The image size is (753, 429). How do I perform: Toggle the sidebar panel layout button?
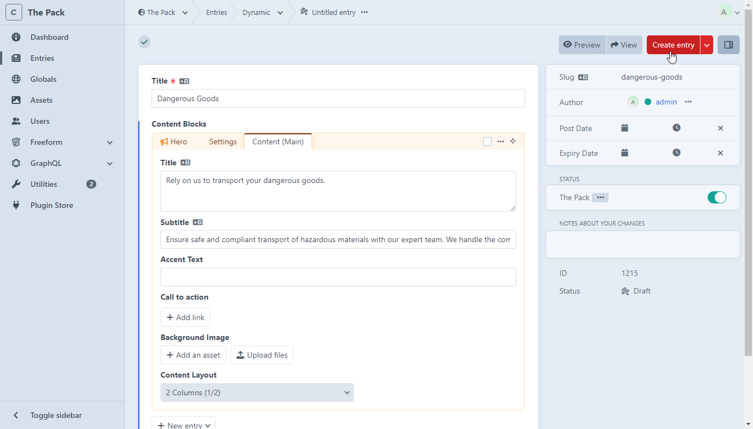pos(728,45)
